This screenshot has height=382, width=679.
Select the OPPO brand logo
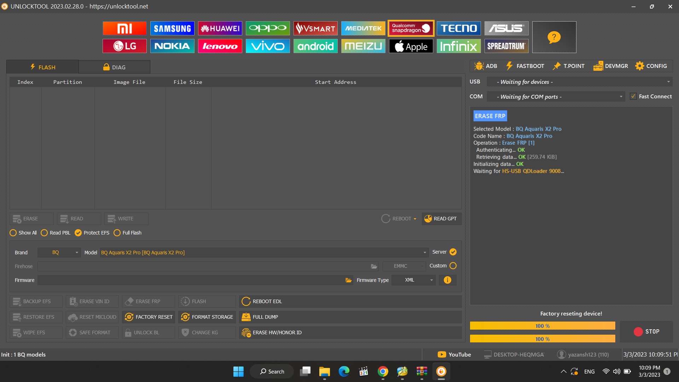click(x=268, y=28)
